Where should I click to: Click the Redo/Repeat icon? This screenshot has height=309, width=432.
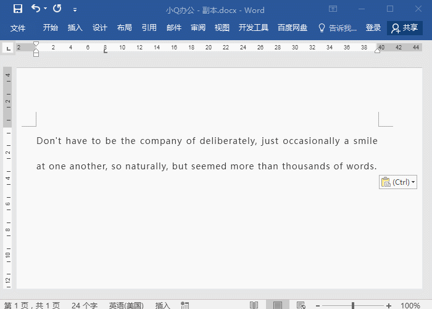pyautogui.click(x=57, y=9)
